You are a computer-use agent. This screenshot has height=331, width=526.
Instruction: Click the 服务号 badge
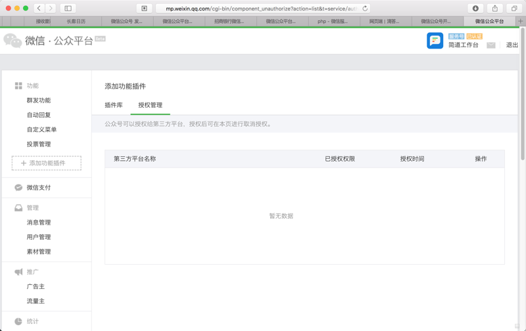point(456,36)
